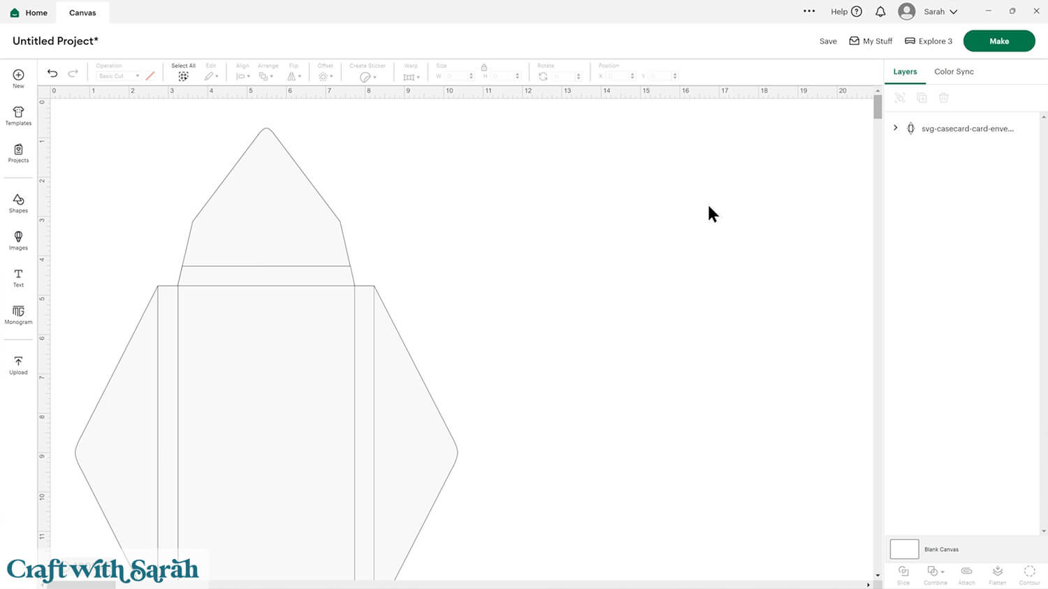Viewport: 1048px width, 589px height.
Task: Click the Untitled Project title
Action: [x=55, y=41]
